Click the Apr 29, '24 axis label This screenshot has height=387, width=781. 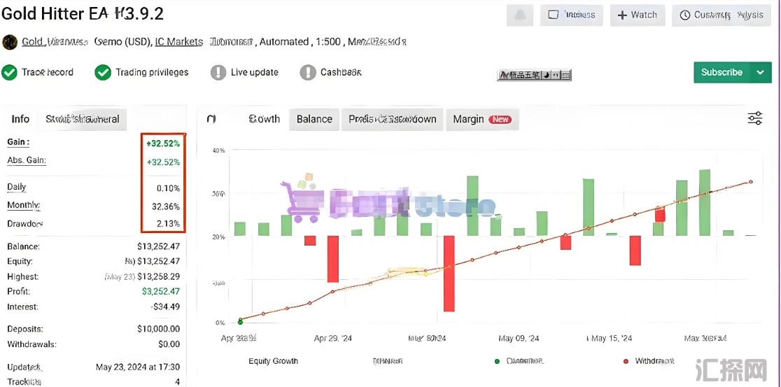coord(332,338)
